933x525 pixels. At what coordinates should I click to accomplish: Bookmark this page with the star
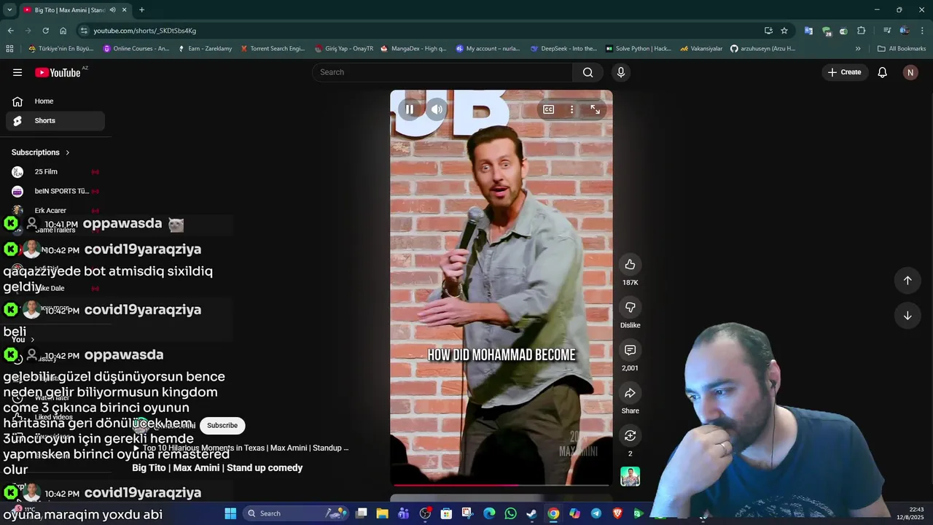(784, 31)
